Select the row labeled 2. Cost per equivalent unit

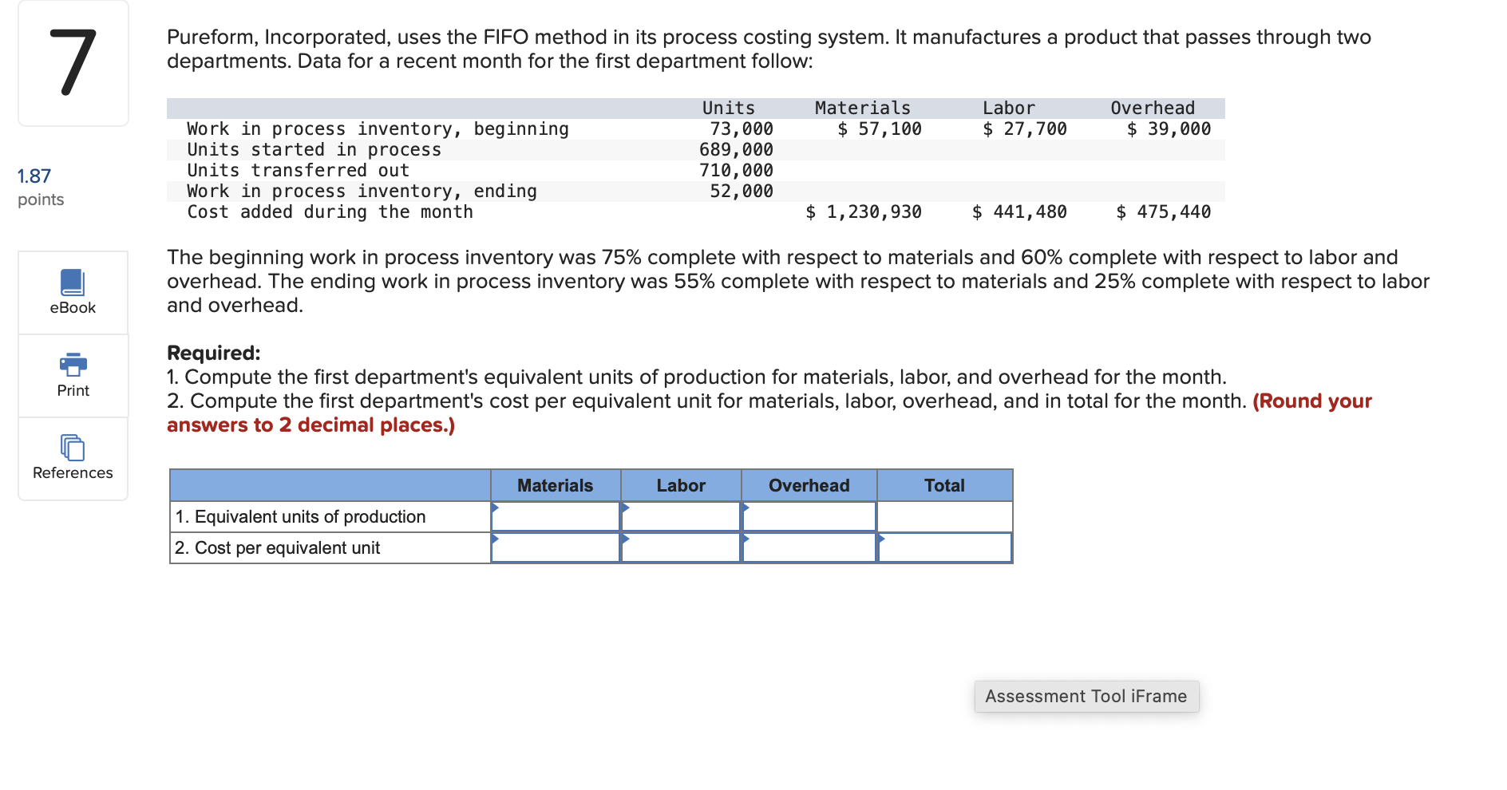point(278,547)
